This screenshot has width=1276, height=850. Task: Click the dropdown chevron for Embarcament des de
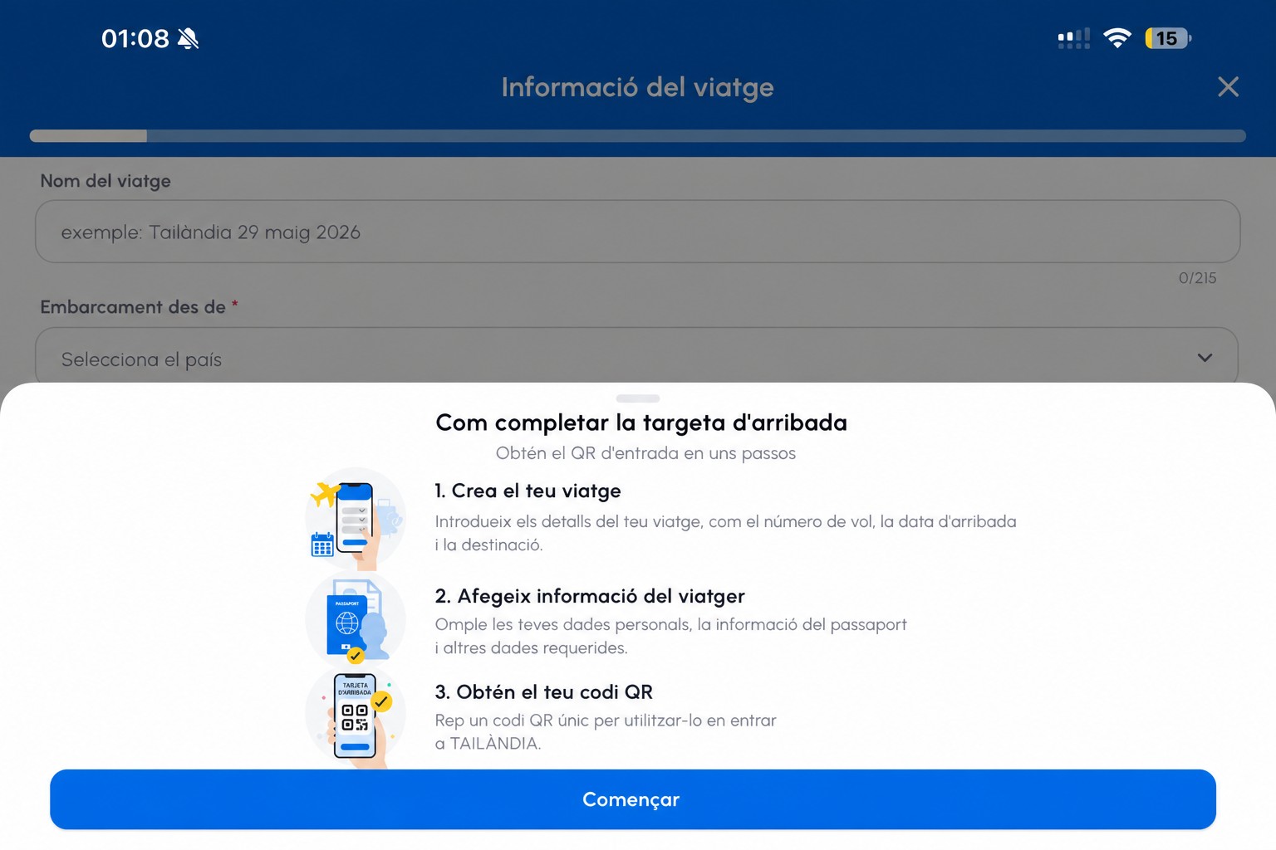(x=1205, y=358)
